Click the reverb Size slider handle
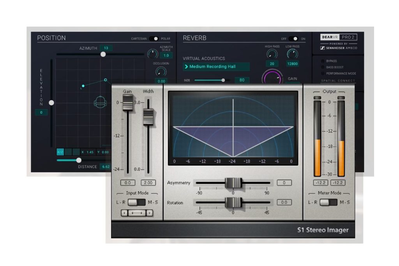 [x=223, y=80]
